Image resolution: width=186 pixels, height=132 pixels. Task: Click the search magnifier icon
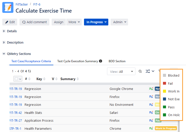coord(140,71)
